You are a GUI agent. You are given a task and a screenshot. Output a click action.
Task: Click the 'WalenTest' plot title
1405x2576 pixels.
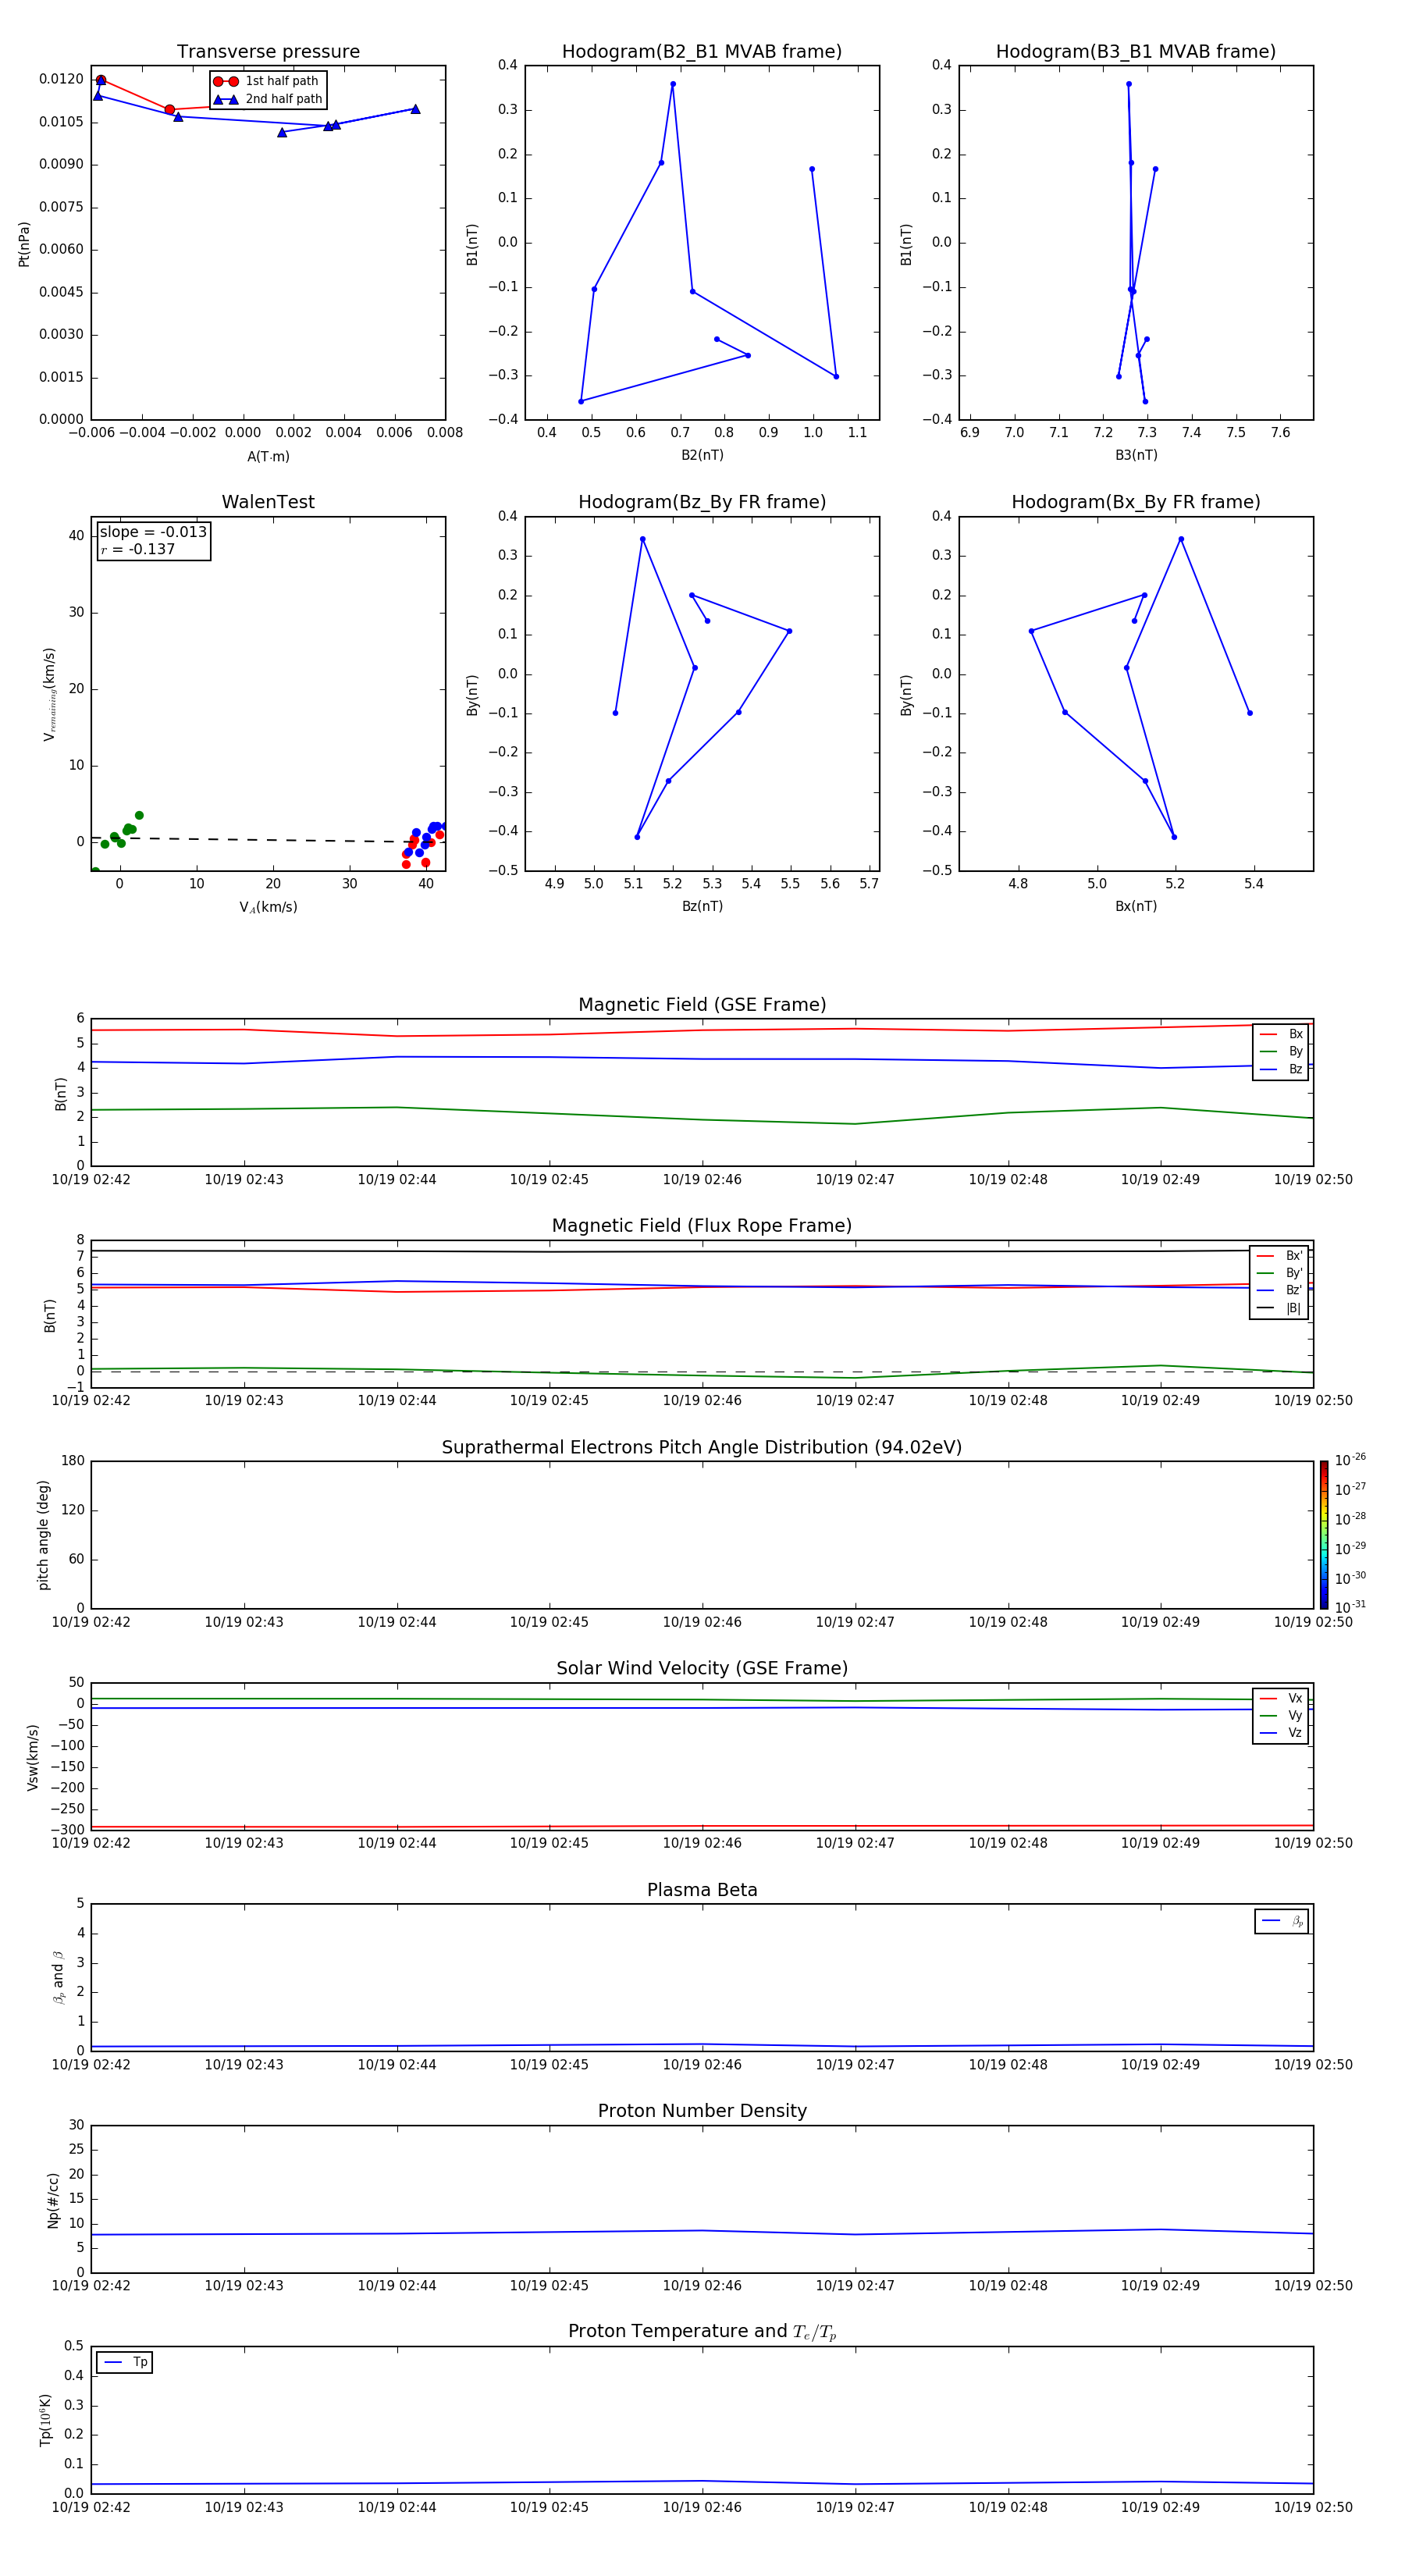268,502
